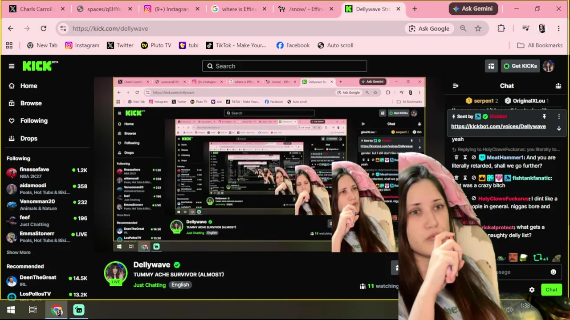Expand the pinned message down arrow

(559, 128)
